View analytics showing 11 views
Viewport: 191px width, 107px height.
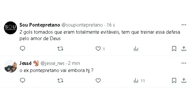click(139, 81)
